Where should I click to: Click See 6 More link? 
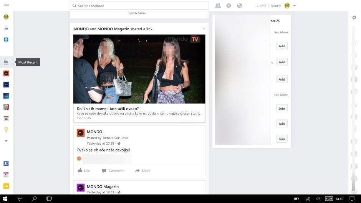137,13
